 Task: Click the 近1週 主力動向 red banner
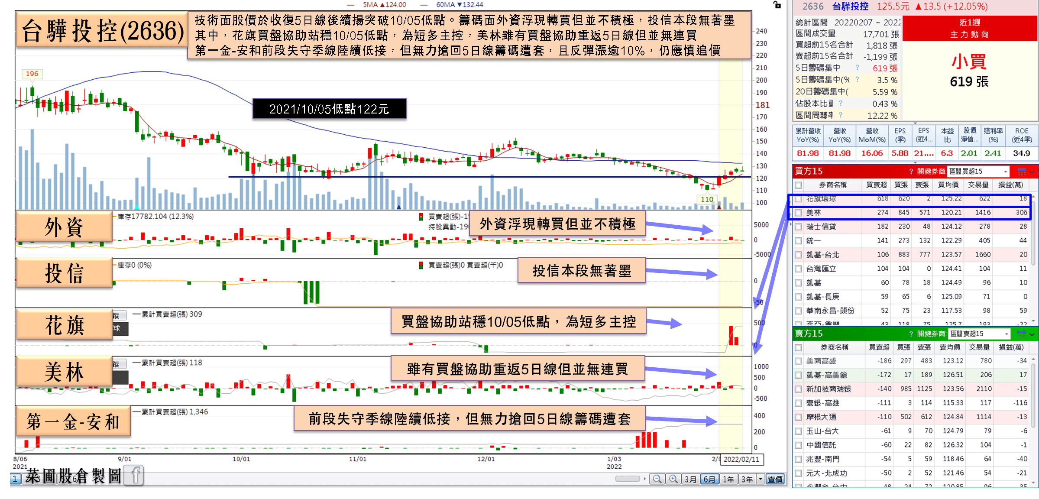pyautogui.click(x=970, y=28)
